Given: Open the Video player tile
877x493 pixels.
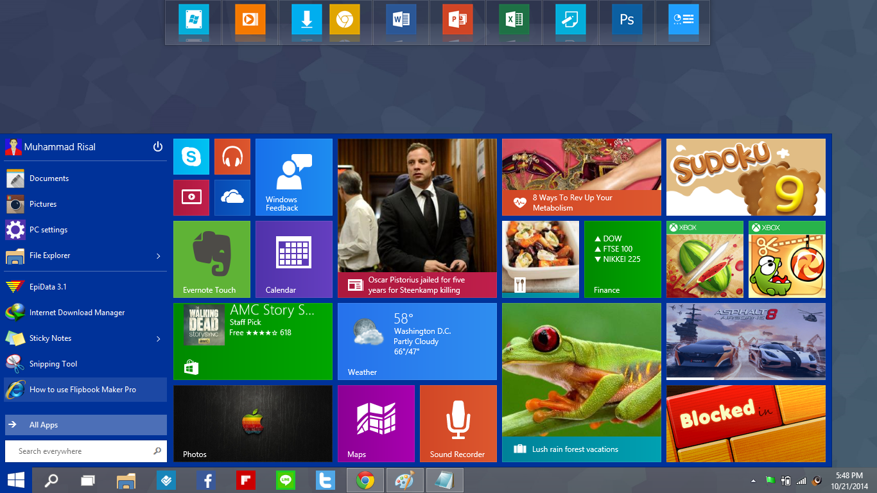Looking at the screenshot, I should (191, 198).
